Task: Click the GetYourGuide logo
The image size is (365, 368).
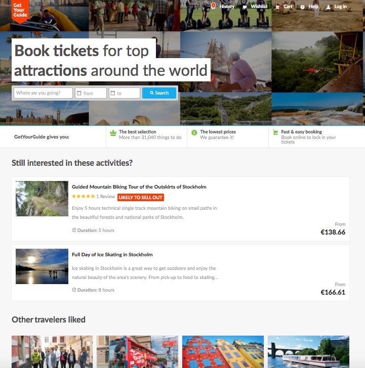Action: click(x=20, y=11)
